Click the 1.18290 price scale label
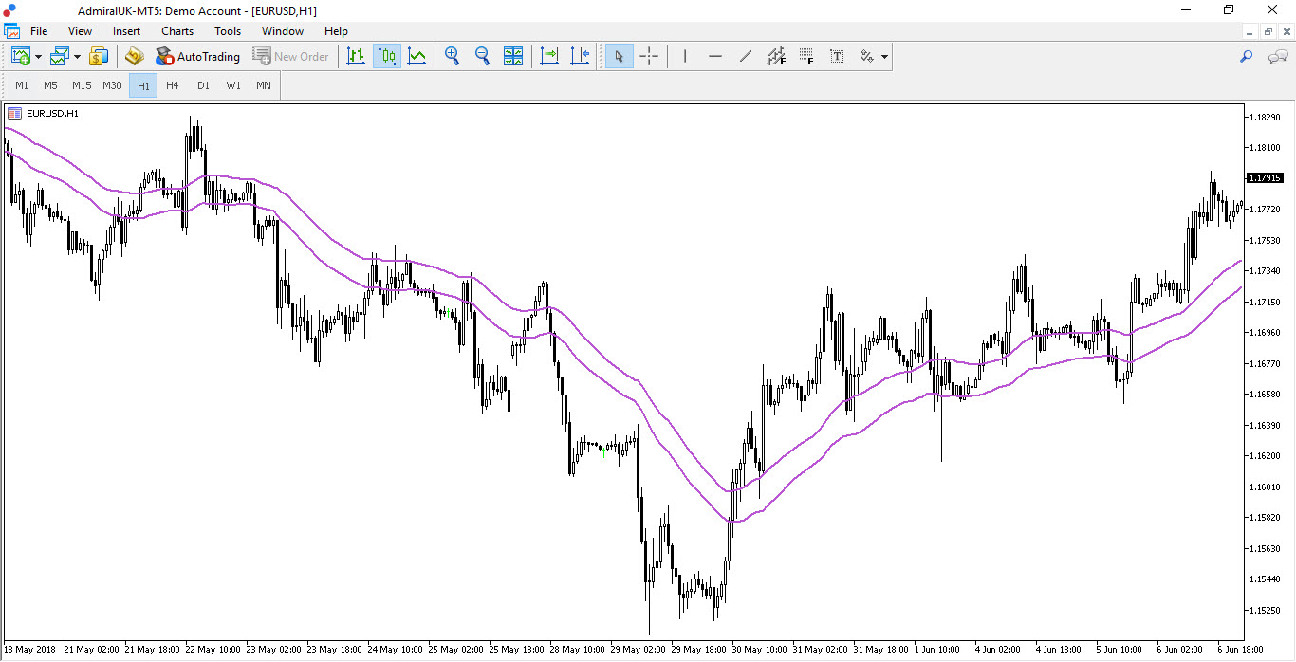 1265,117
